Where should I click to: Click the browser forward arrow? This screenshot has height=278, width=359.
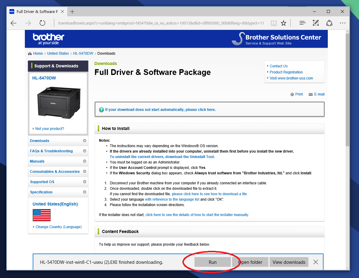click(x=28, y=23)
